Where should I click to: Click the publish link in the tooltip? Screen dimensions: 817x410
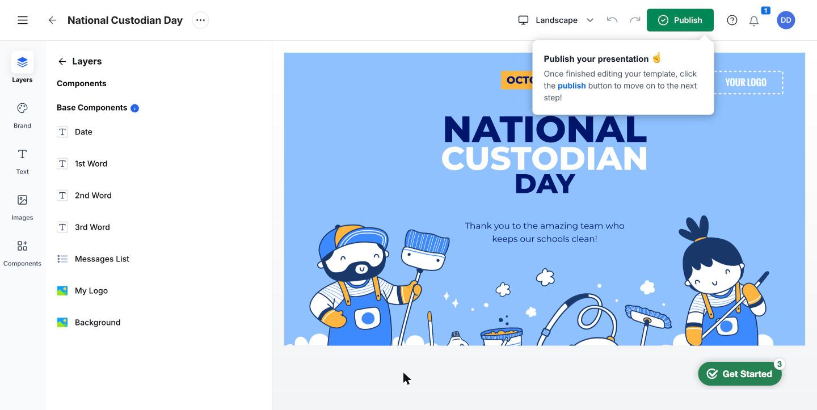(x=572, y=86)
